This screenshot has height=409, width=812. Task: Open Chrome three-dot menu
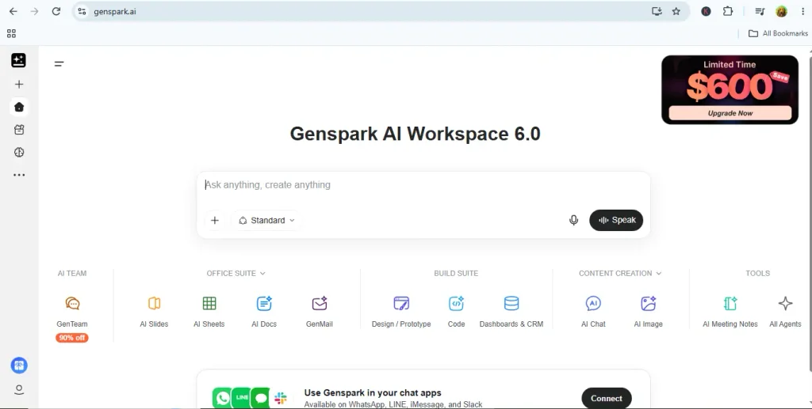pyautogui.click(x=803, y=11)
